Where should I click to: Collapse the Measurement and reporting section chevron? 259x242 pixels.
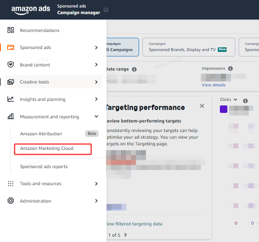96,117
